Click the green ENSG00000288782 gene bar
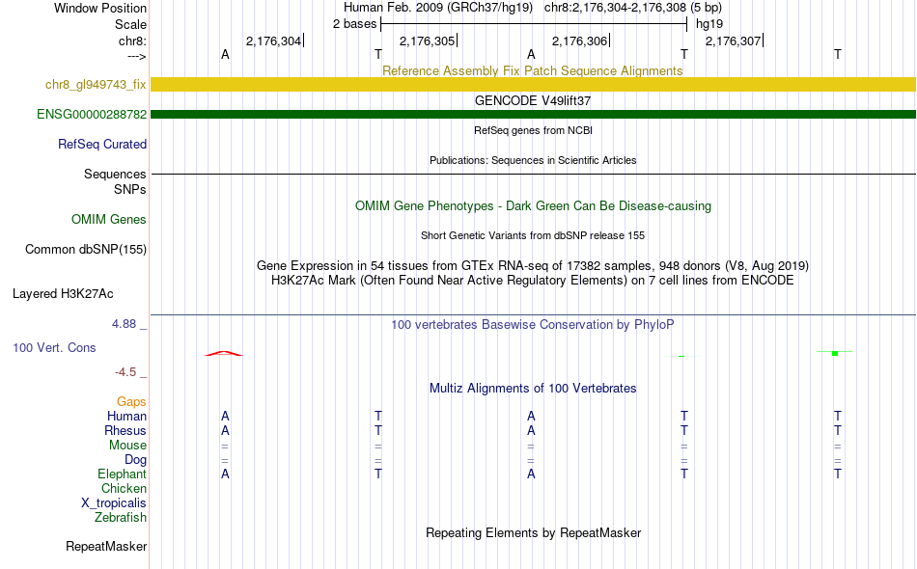 (x=533, y=114)
